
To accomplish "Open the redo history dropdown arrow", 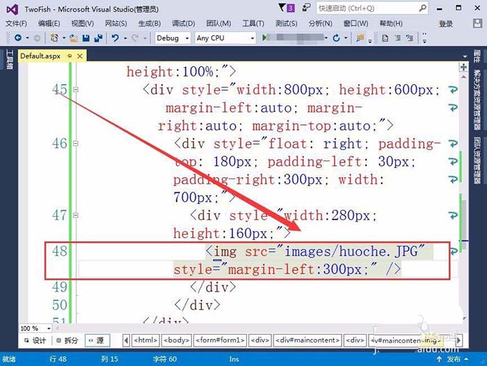I will click(x=145, y=38).
